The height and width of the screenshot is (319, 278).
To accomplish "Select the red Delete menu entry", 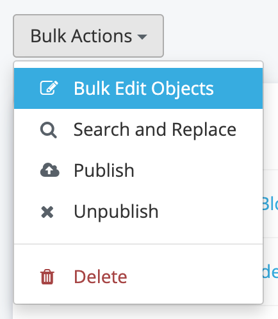I will tap(138, 277).
